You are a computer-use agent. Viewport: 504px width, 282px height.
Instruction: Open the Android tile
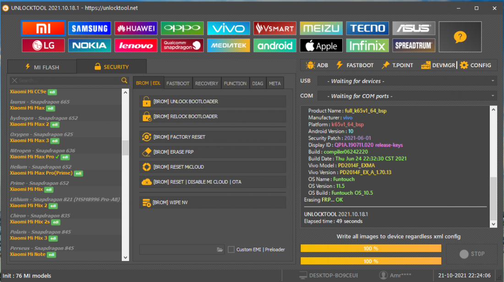pos(274,46)
